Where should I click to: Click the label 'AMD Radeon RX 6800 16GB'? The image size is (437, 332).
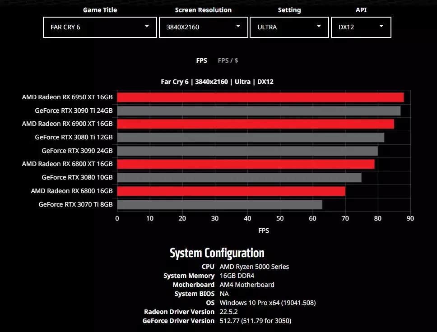tap(72, 191)
